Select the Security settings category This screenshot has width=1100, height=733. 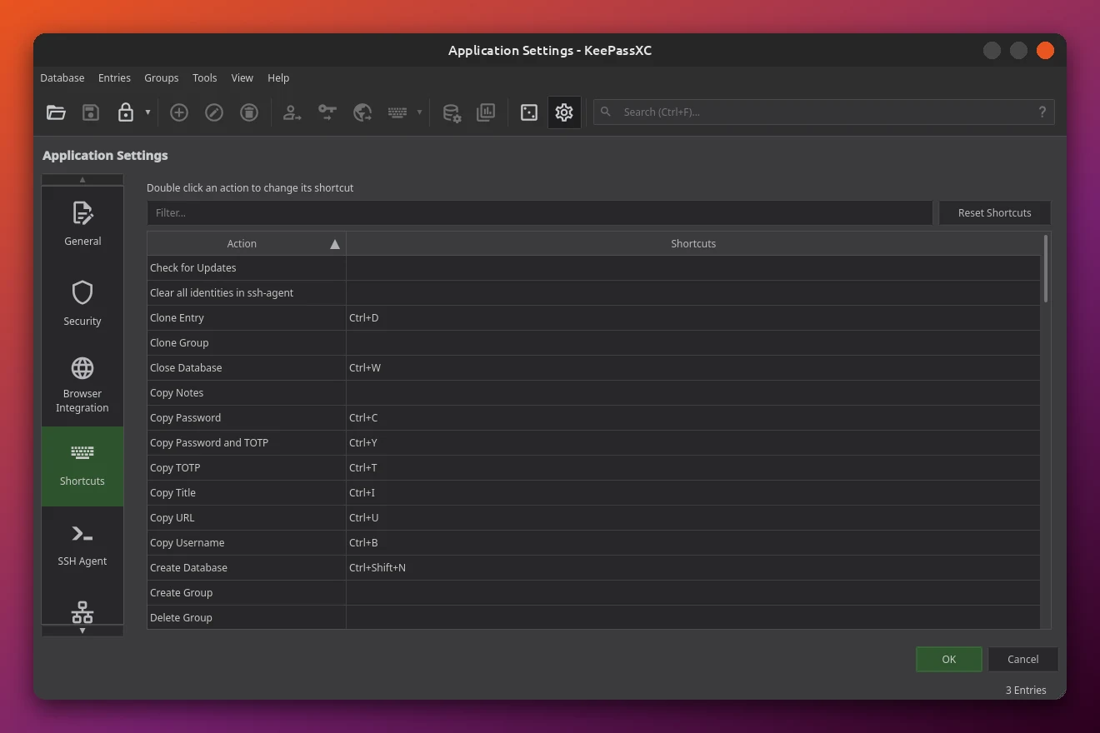[82, 307]
